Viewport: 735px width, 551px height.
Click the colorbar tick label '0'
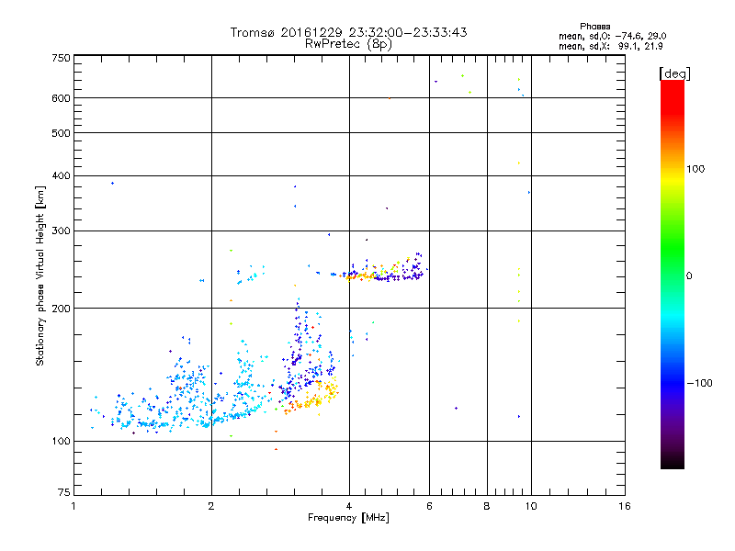point(689,276)
